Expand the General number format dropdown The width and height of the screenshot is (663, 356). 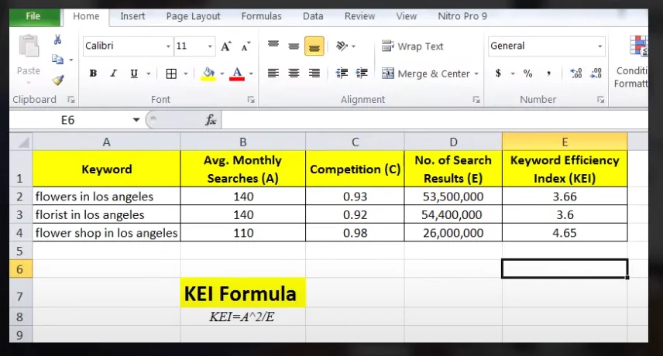coord(599,46)
